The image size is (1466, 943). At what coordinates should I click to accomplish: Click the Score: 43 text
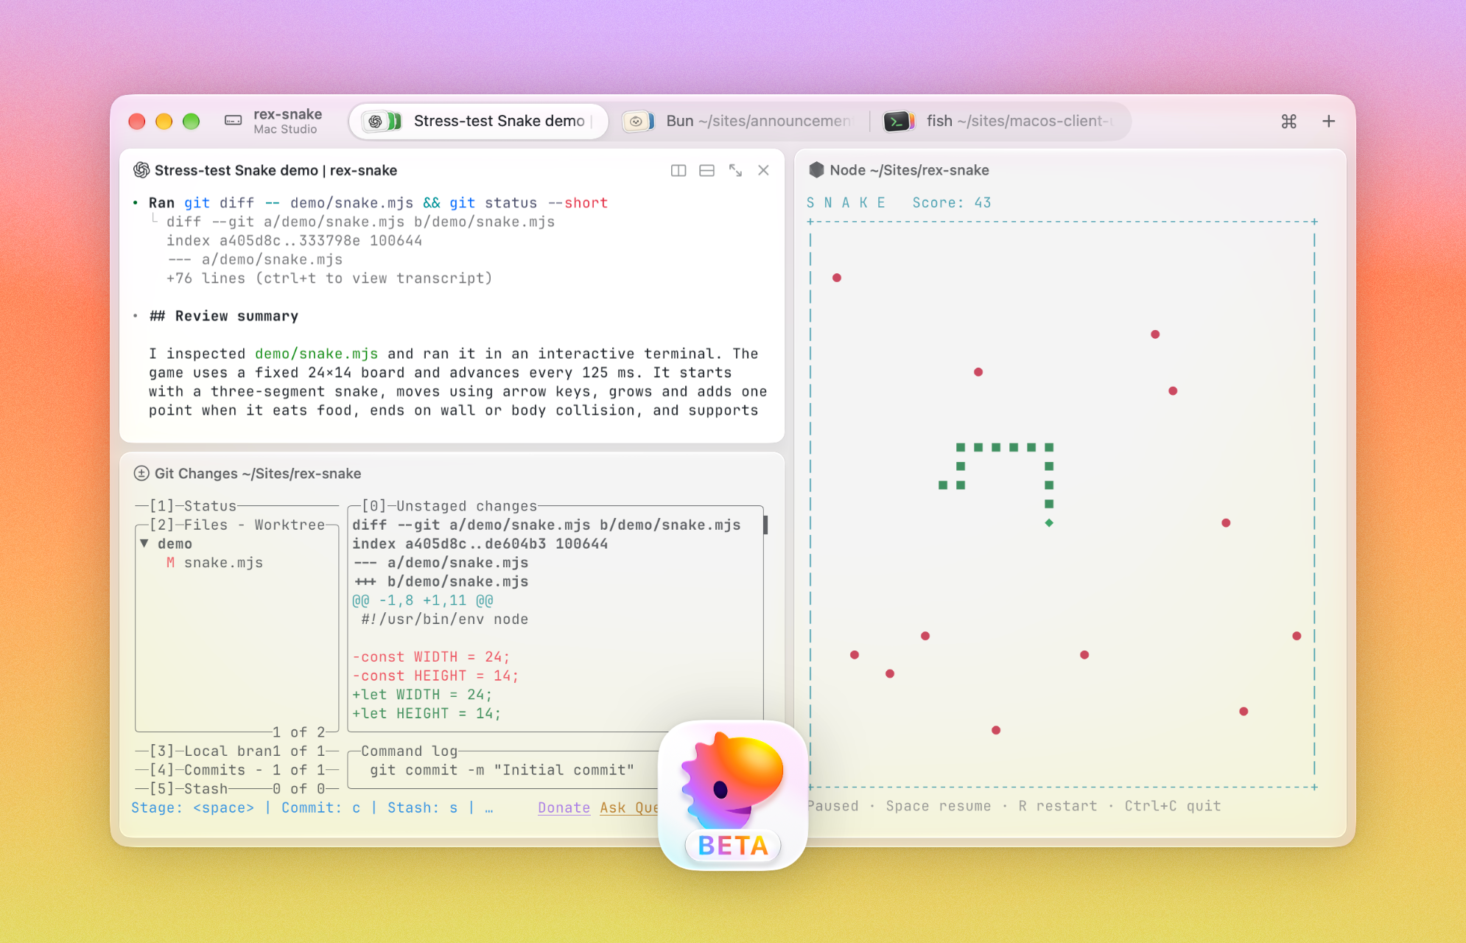pyautogui.click(x=952, y=203)
